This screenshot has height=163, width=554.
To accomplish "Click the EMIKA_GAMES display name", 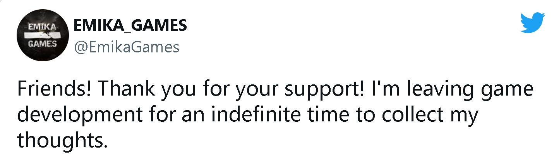I will tap(130, 26).
